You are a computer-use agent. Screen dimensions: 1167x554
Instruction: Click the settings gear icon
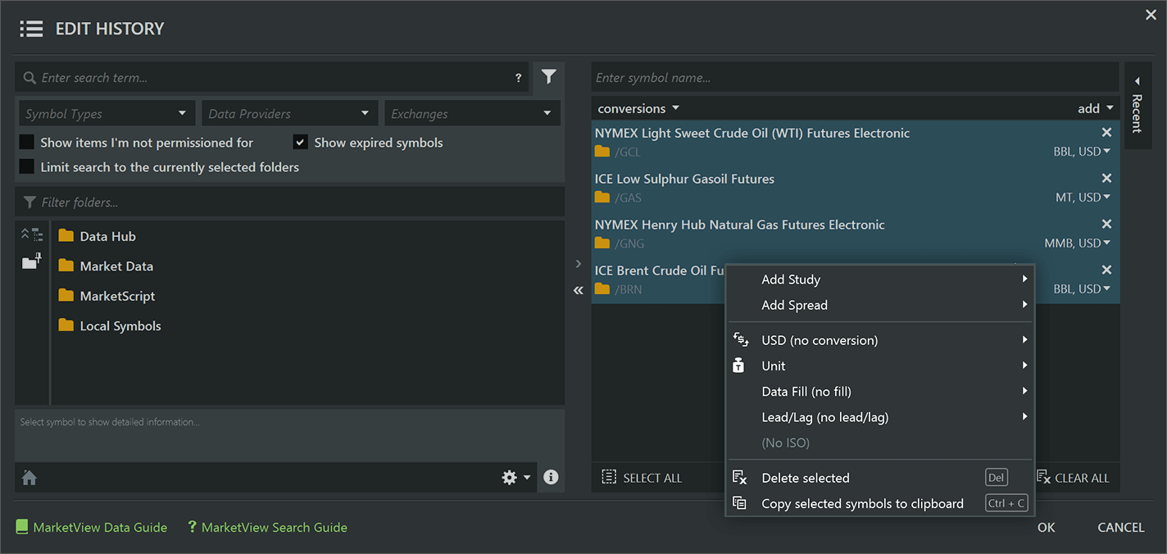click(510, 478)
